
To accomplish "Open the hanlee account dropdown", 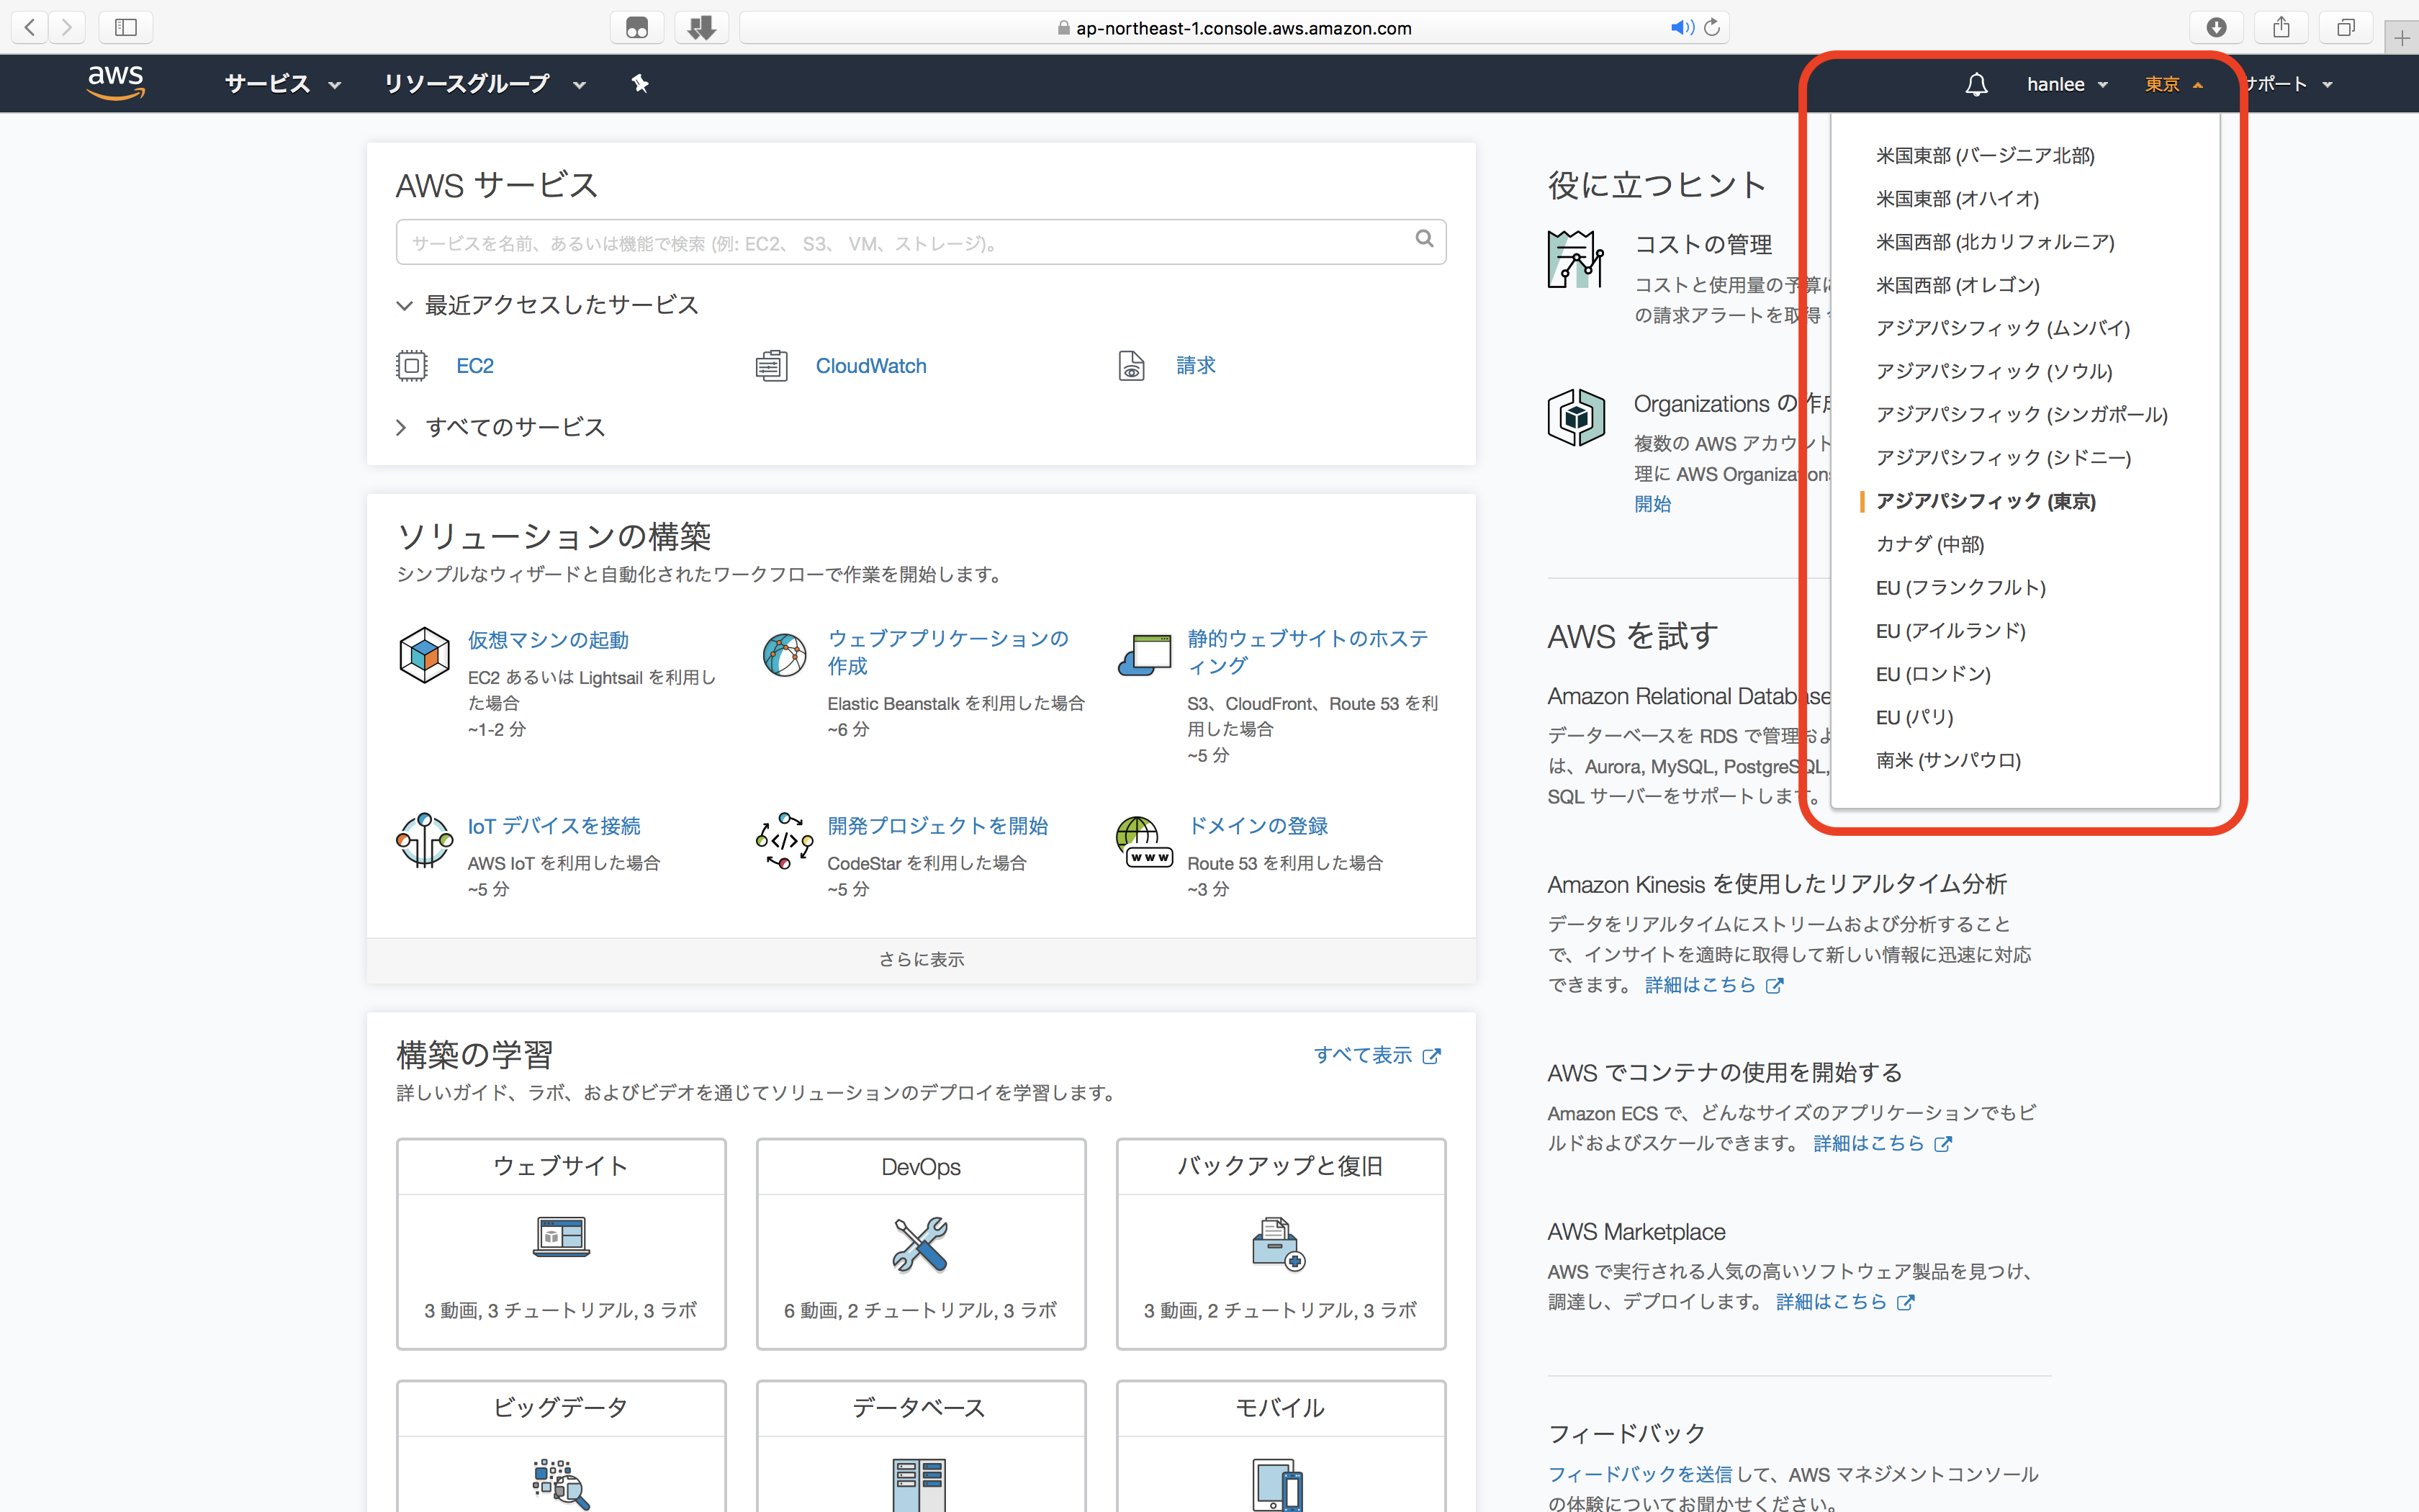I will tap(2067, 84).
